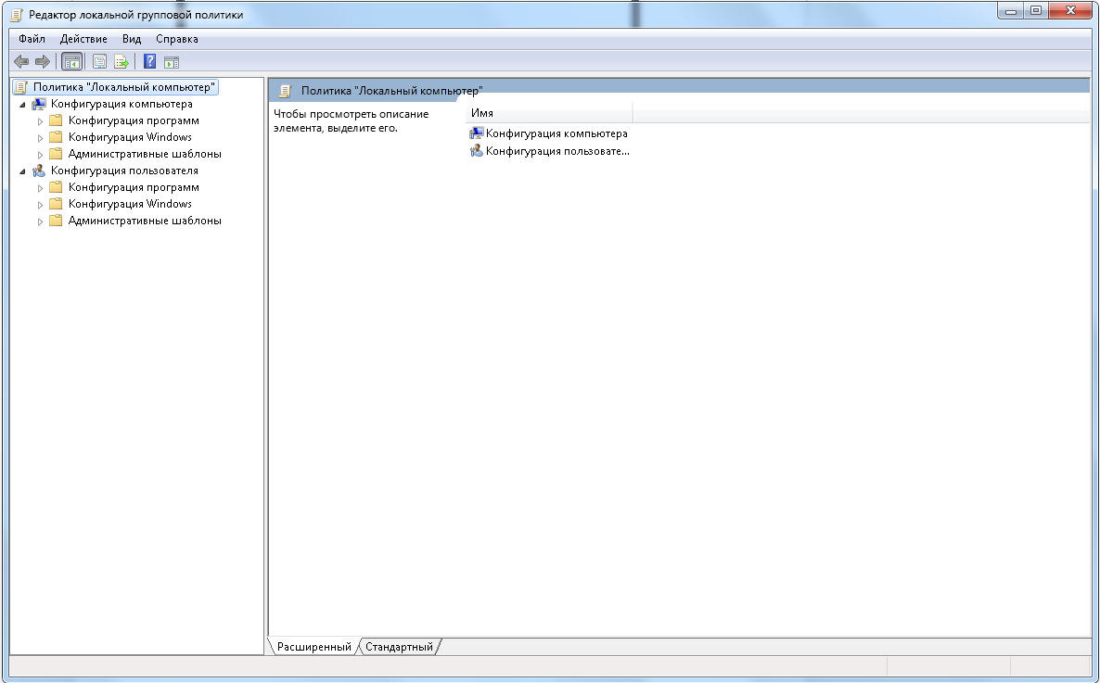1100x683 pixels.
Task: Select Конфигурация пользовате... item in list pane
Action: click(x=549, y=151)
